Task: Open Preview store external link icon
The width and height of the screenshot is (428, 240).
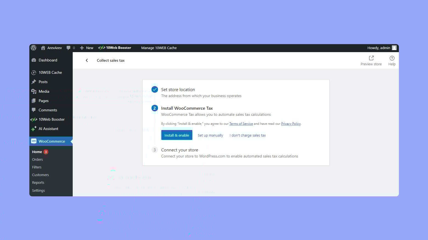Action: point(371,58)
